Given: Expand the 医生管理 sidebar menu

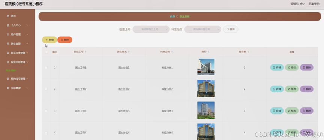Looking at the screenshot, I should [17, 43].
